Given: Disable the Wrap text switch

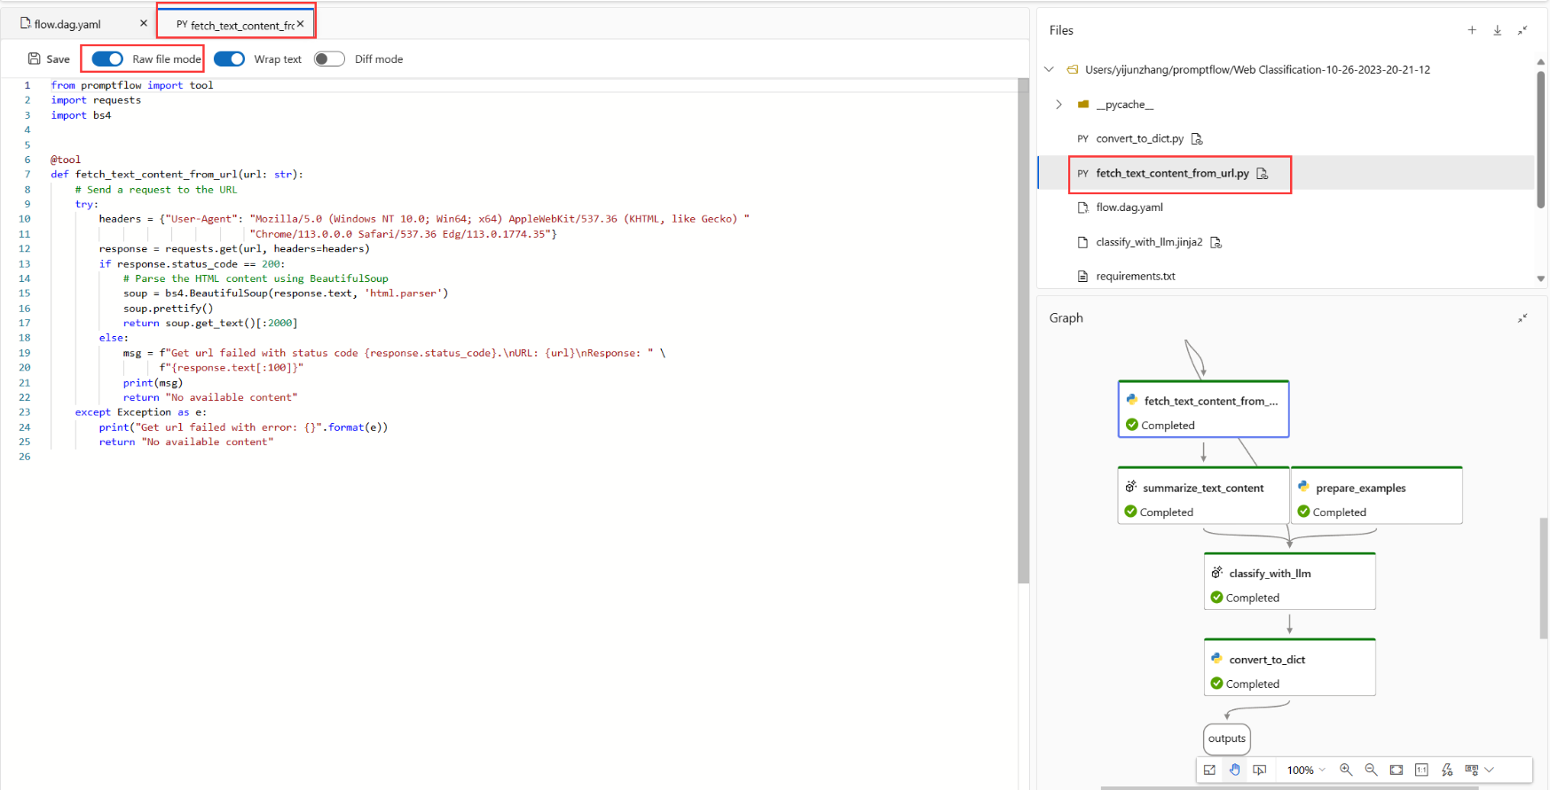Looking at the screenshot, I should point(230,59).
